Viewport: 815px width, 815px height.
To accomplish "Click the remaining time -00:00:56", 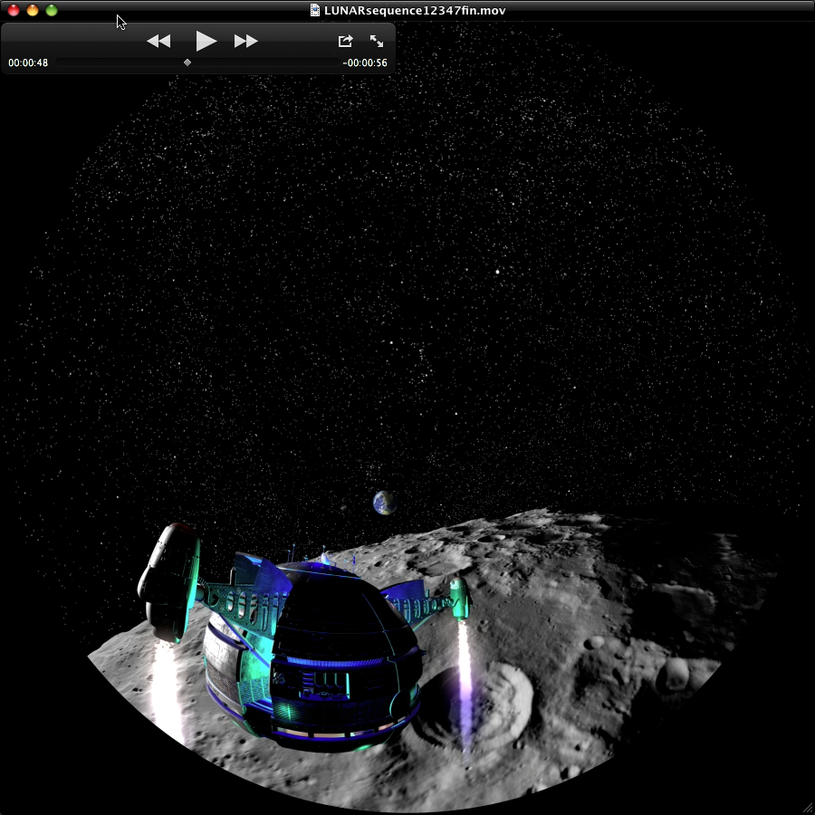I will (x=365, y=62).
